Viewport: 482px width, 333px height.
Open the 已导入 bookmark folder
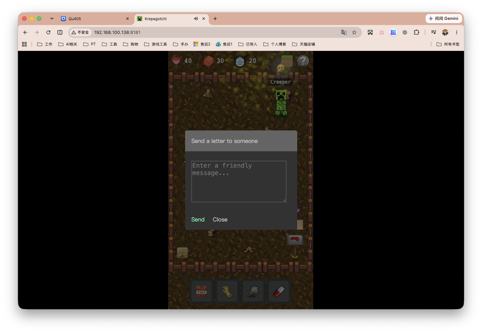(x=248, y=44)
